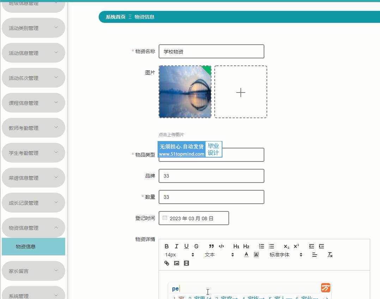Create a bulleted list
This screenshot has height=299, width=380.
click(x=271, y=246)
